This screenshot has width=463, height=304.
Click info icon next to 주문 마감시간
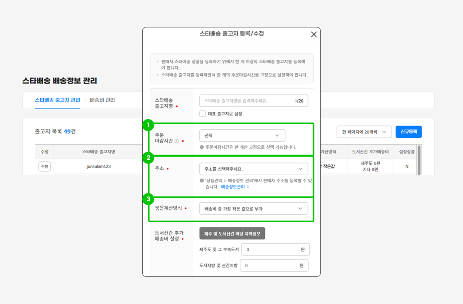click(177, 141)
